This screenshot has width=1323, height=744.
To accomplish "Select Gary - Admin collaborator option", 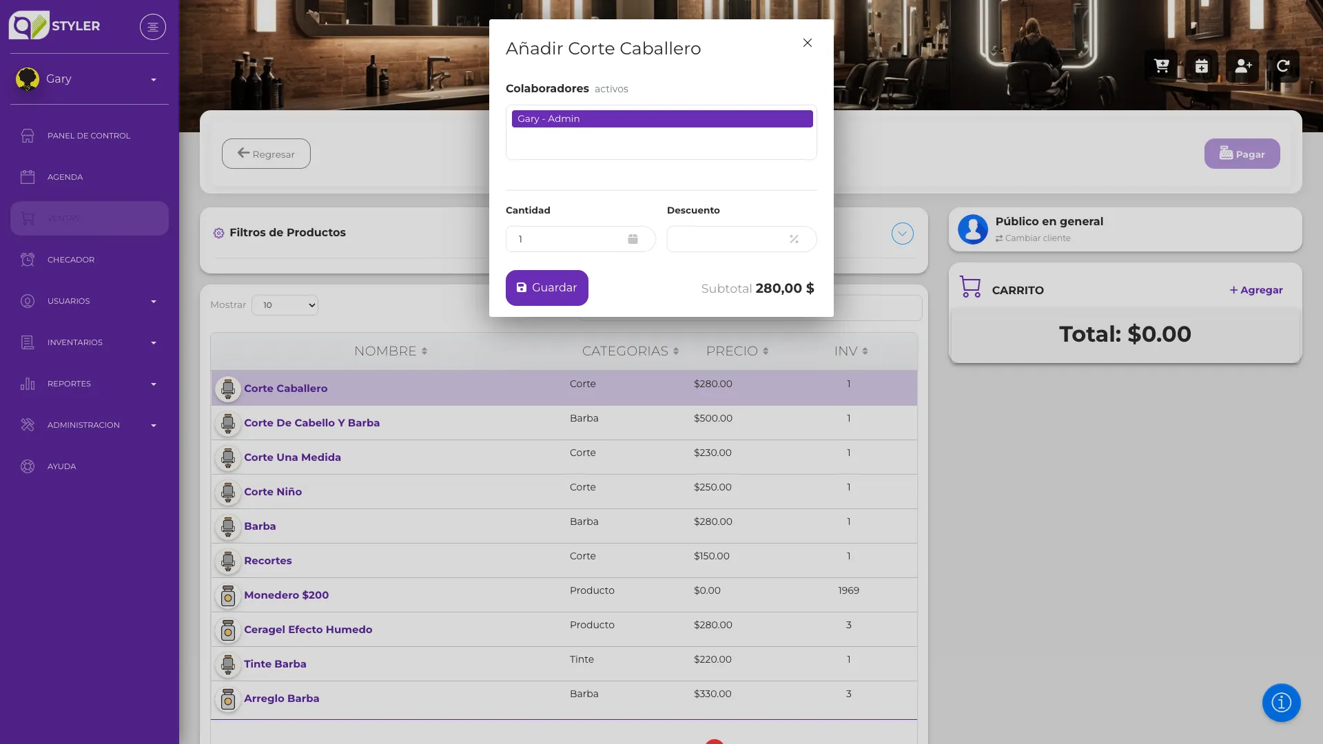I will [662, 119].
